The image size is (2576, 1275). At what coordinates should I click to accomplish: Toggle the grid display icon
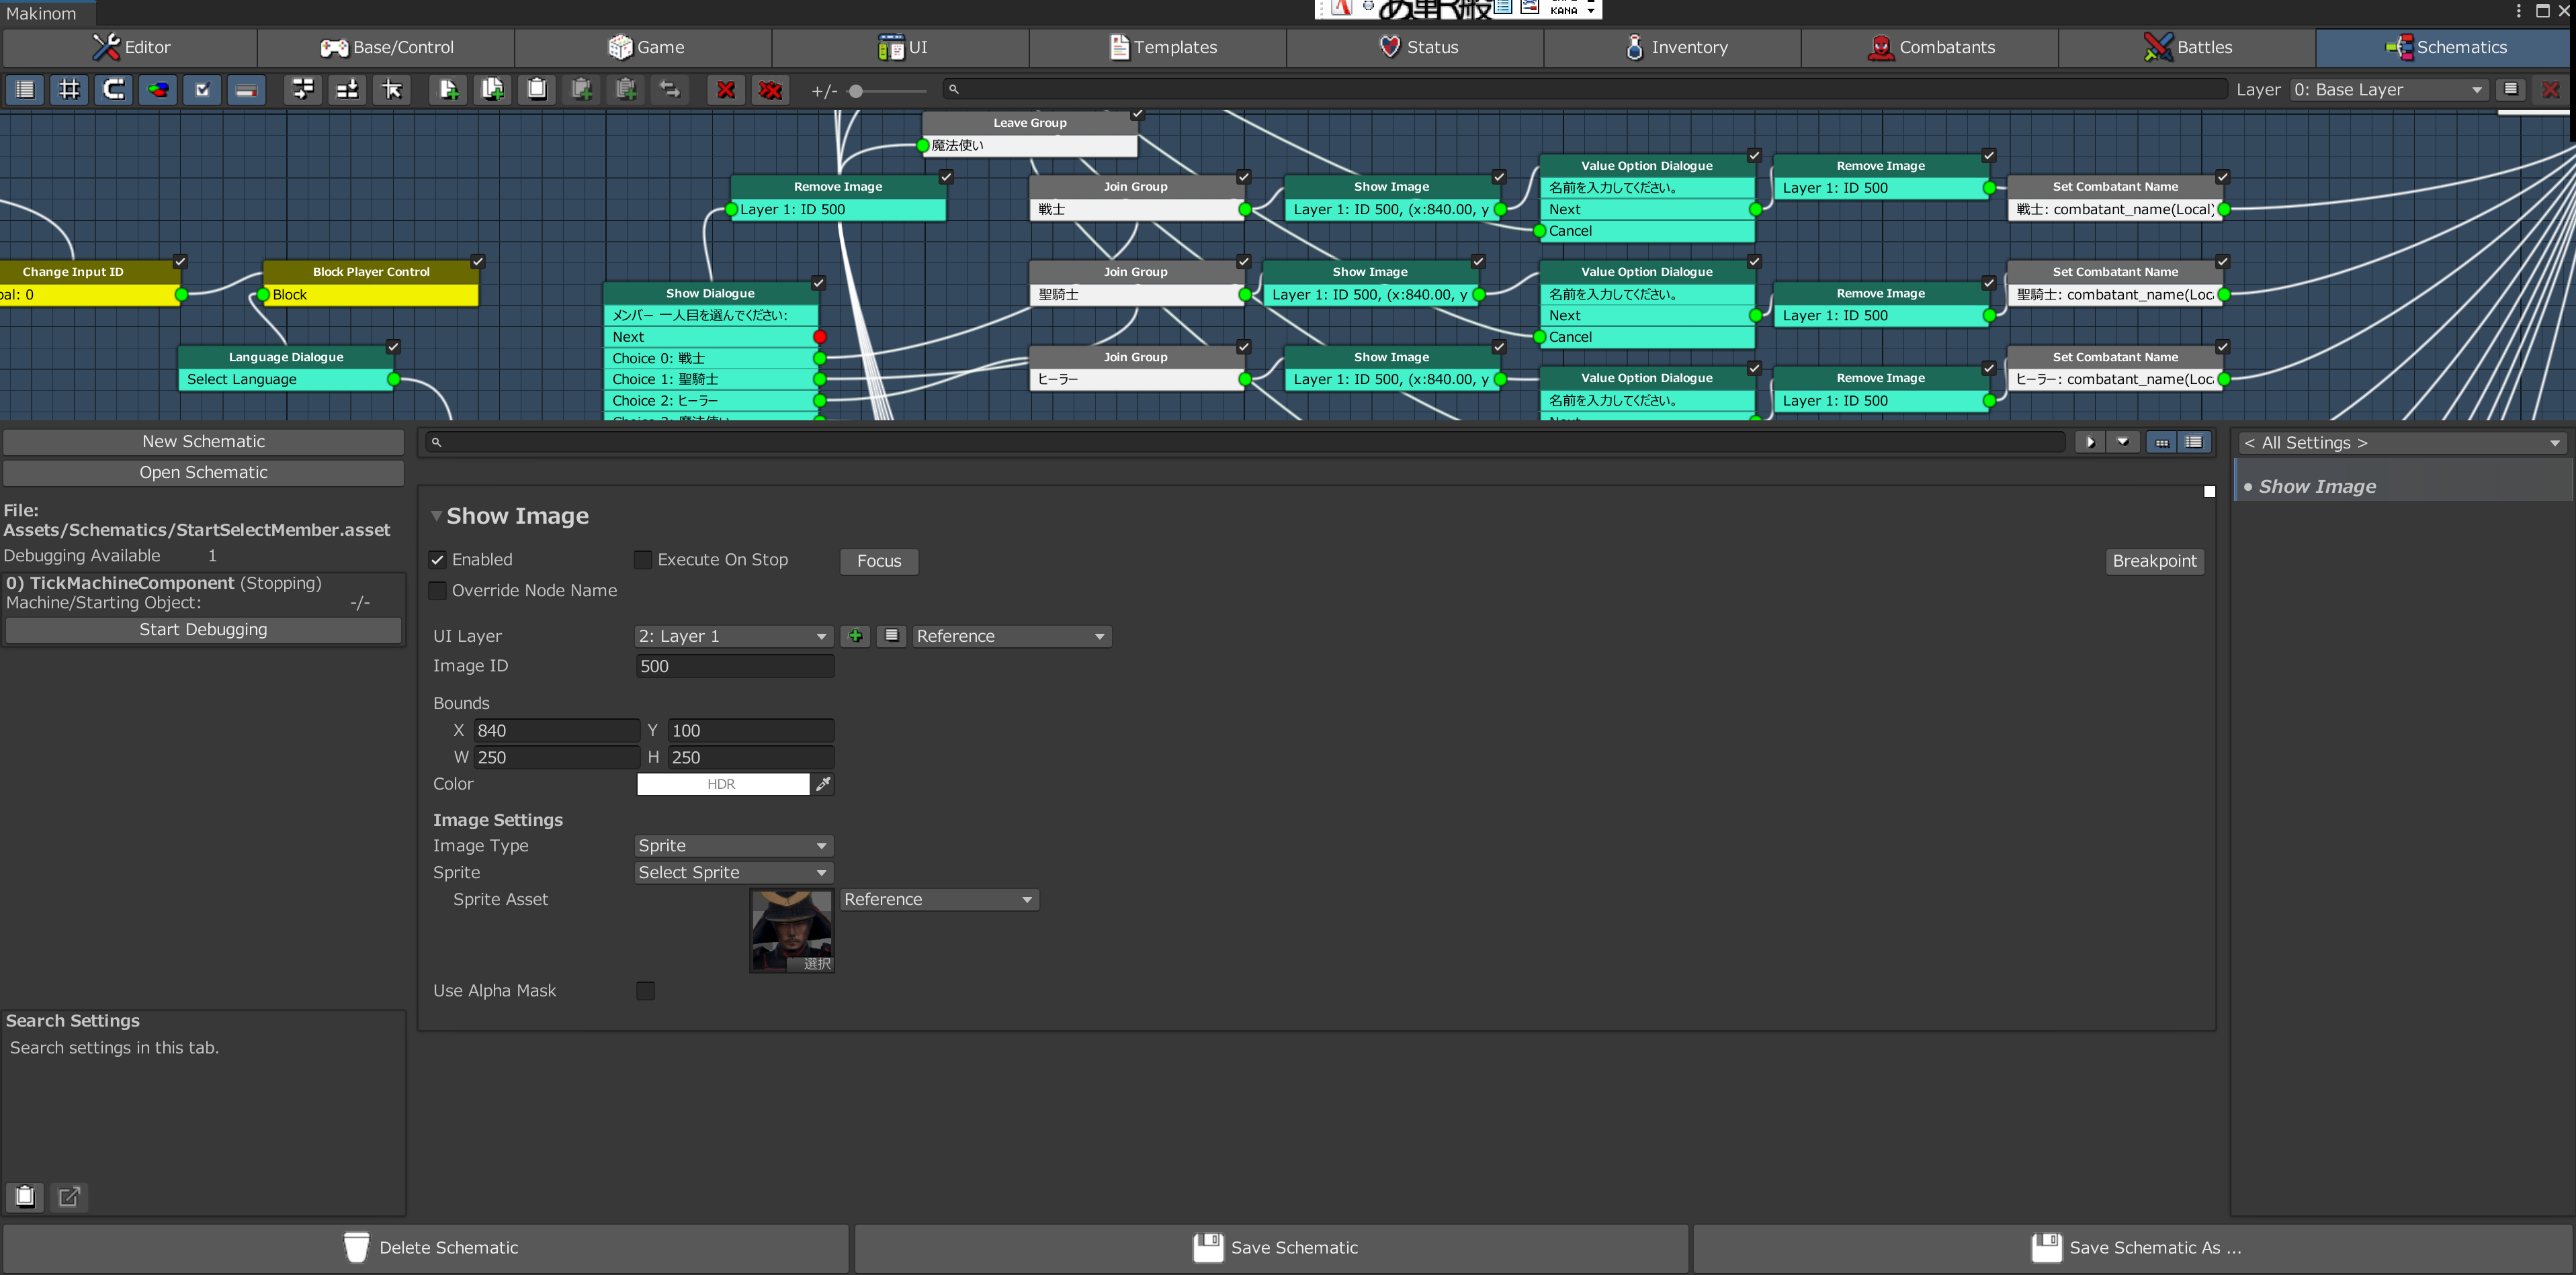[69, 90]
